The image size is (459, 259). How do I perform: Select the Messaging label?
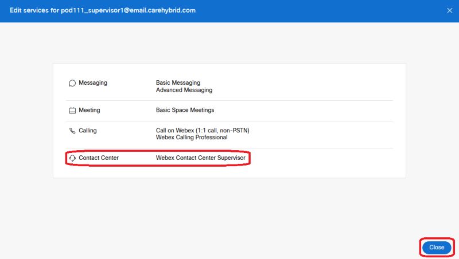tap(93, 83)
